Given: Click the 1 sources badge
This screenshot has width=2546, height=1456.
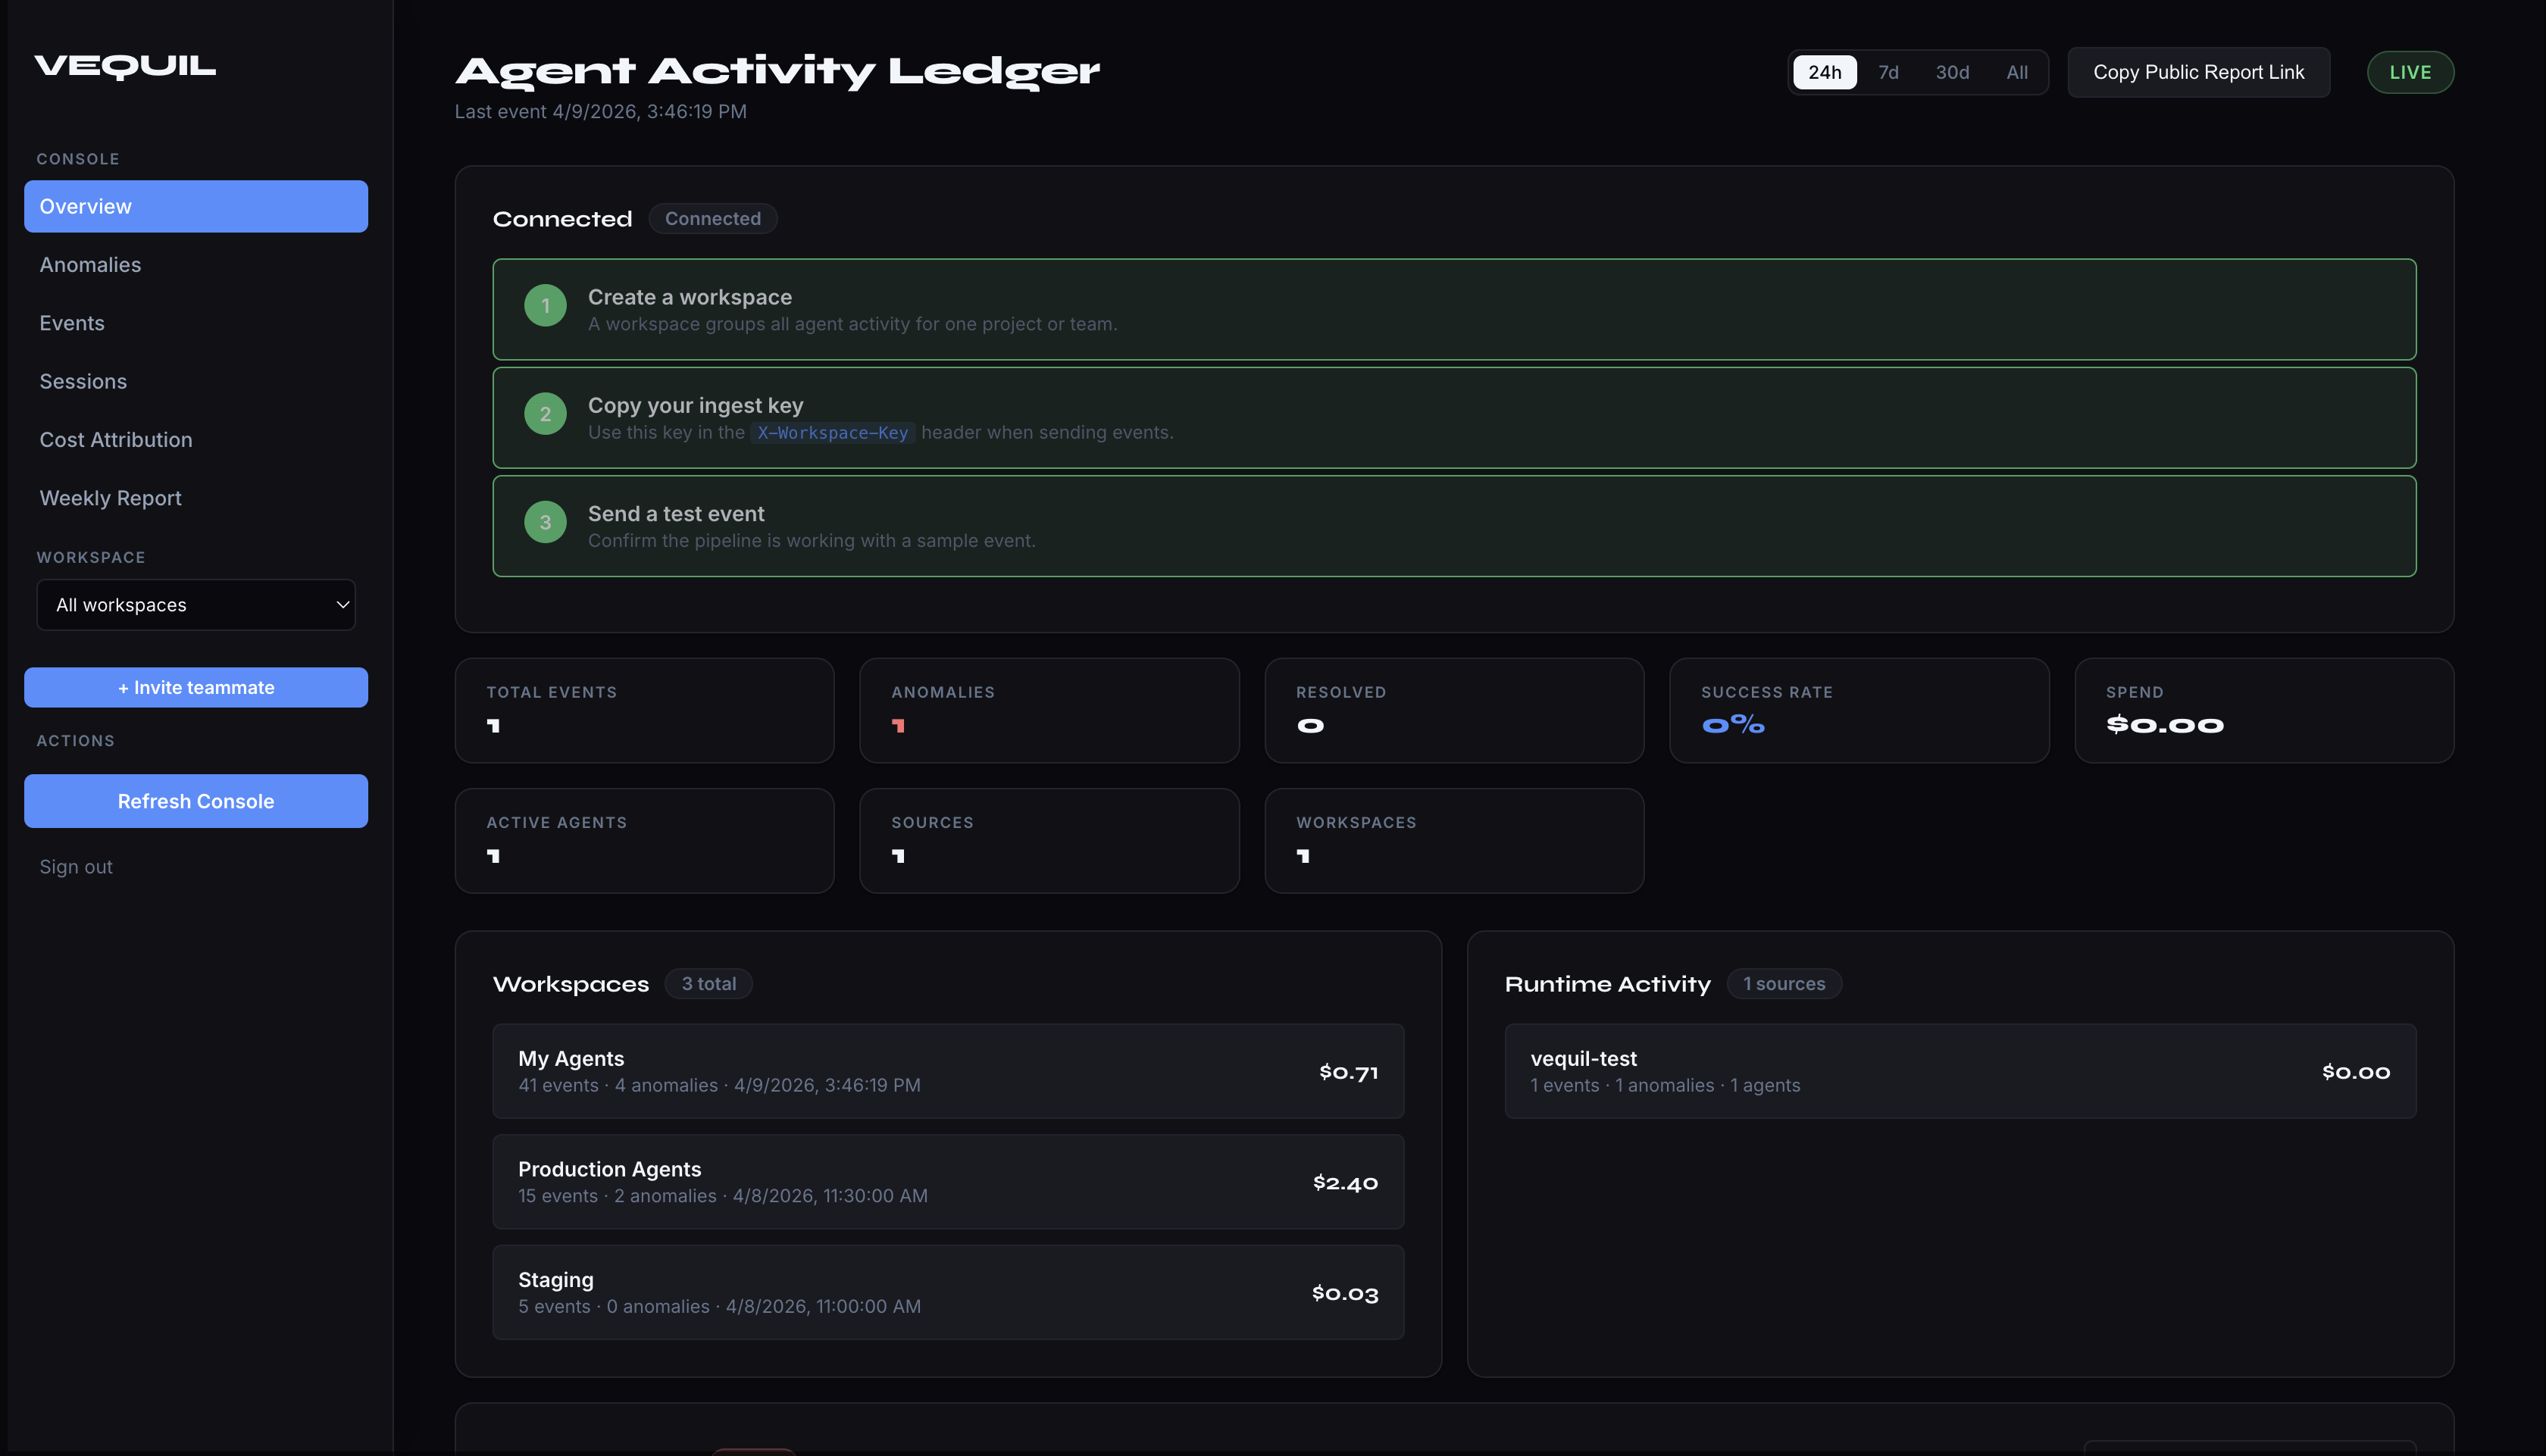Looking at the screenshot, I should [1783, 984].
